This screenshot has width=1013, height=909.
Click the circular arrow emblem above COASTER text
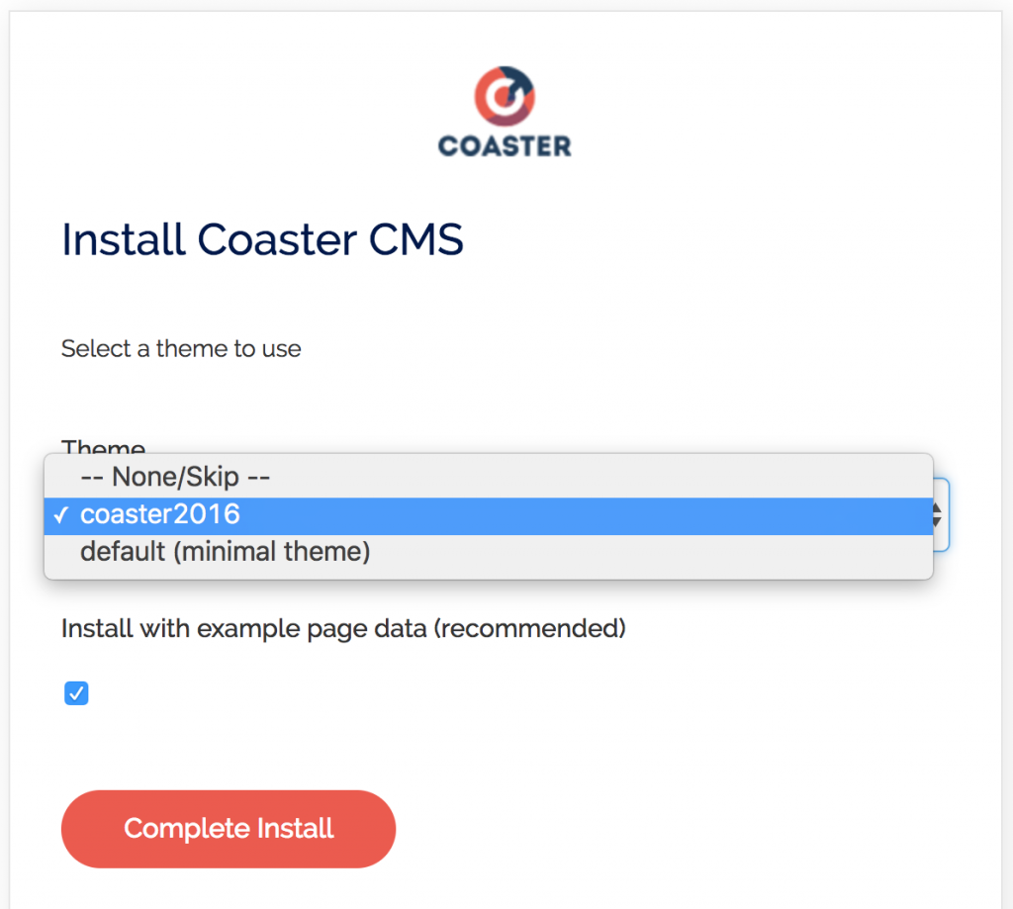coord(504,96)
